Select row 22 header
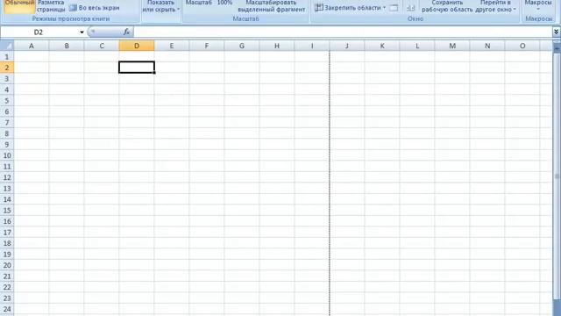This screenshot has height=316, width=561. [x=7, y=287]
